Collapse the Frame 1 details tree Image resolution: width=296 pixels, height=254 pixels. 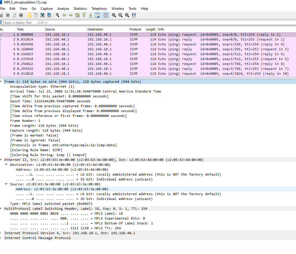click(2, 81)
